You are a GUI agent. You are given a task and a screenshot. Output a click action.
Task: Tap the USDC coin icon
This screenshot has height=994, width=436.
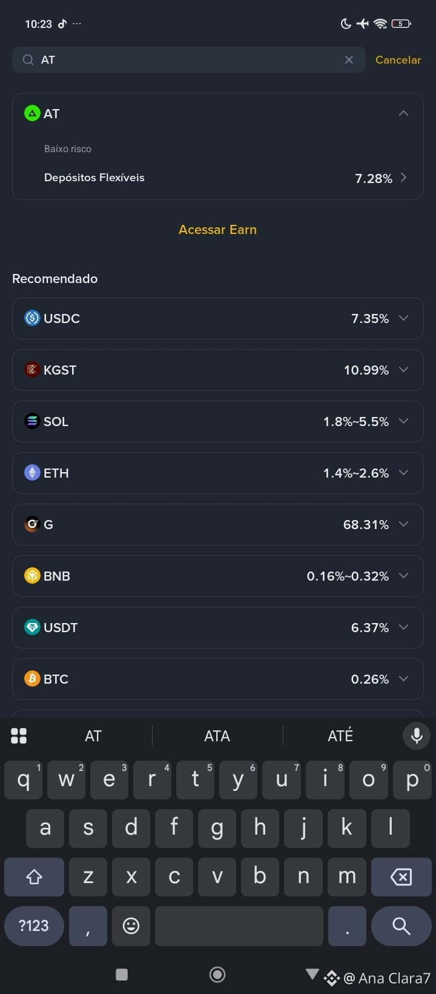point(32,318)
